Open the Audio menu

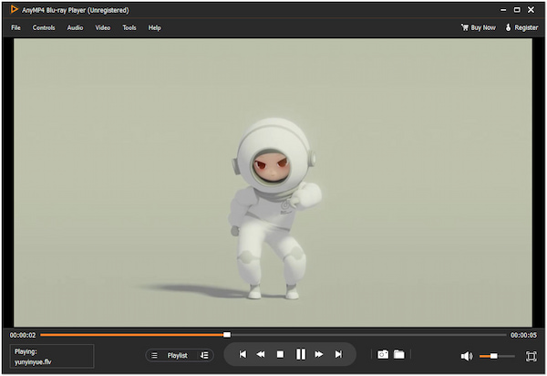click(x=75, y=27)
